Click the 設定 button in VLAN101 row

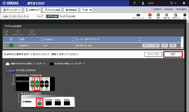coord(165,45)
